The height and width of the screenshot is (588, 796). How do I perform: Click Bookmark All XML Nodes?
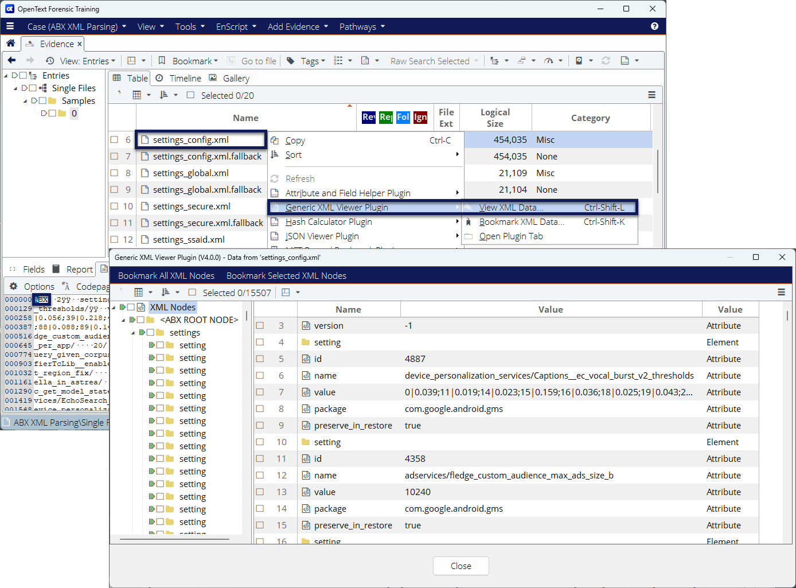166,276
